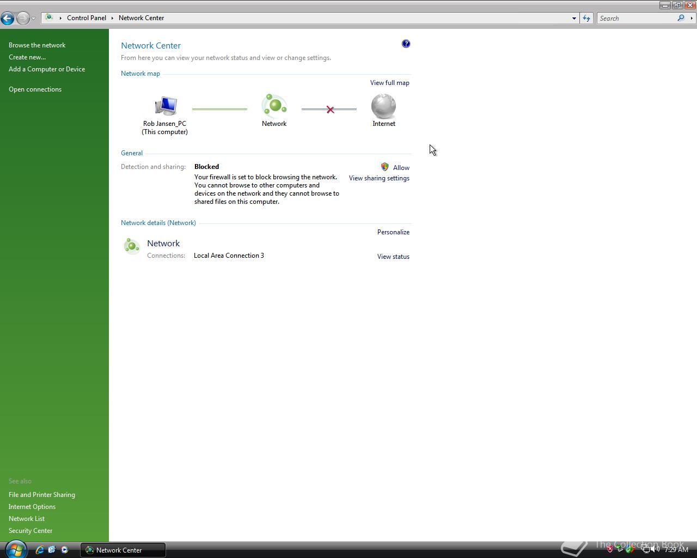
Task: Click the red security shield tray icon
Action: 610,549
